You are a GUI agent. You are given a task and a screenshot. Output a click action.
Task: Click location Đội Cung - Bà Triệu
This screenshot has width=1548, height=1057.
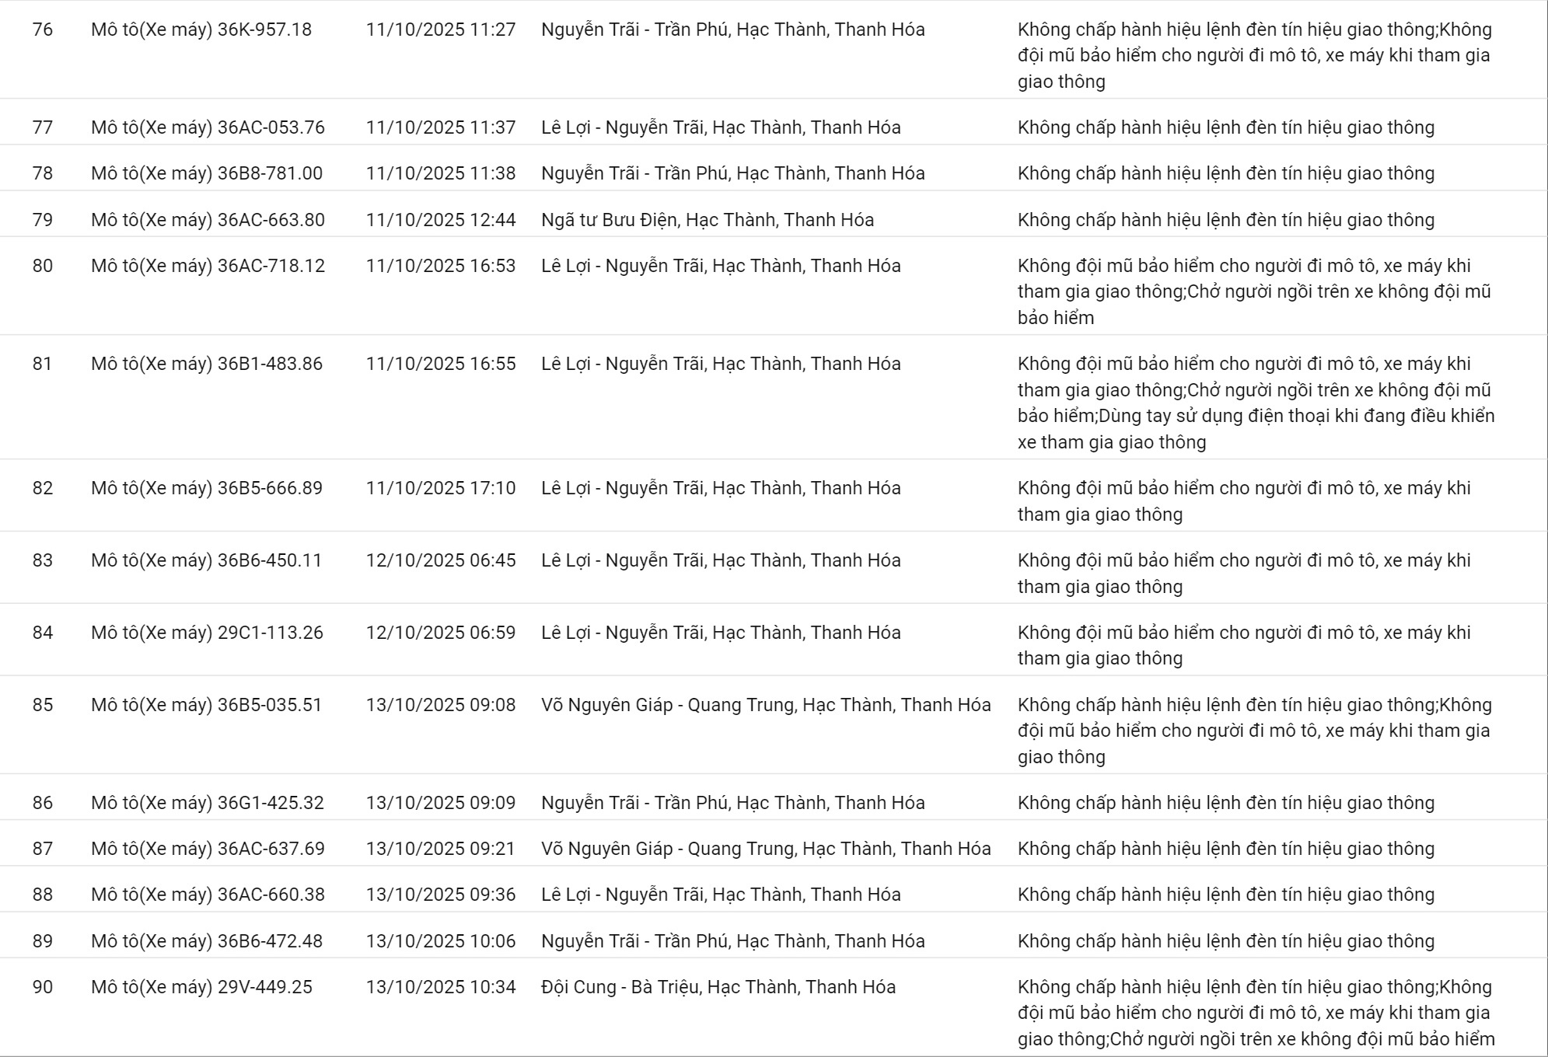click(718, 987)
